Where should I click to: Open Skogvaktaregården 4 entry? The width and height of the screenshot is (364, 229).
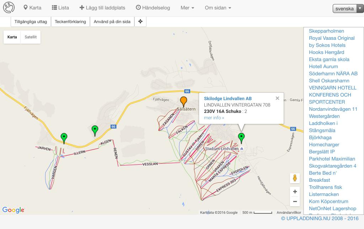point(332,166)
